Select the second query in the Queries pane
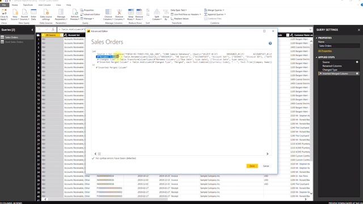Image resolution: width=363 pixels, height=204 pixels. coord(17,42)
